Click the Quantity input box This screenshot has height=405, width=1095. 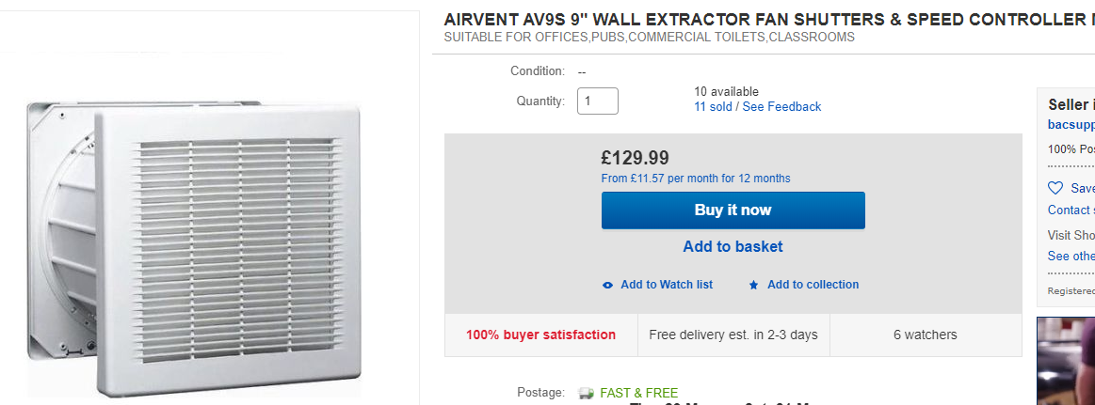pos(598,101)
